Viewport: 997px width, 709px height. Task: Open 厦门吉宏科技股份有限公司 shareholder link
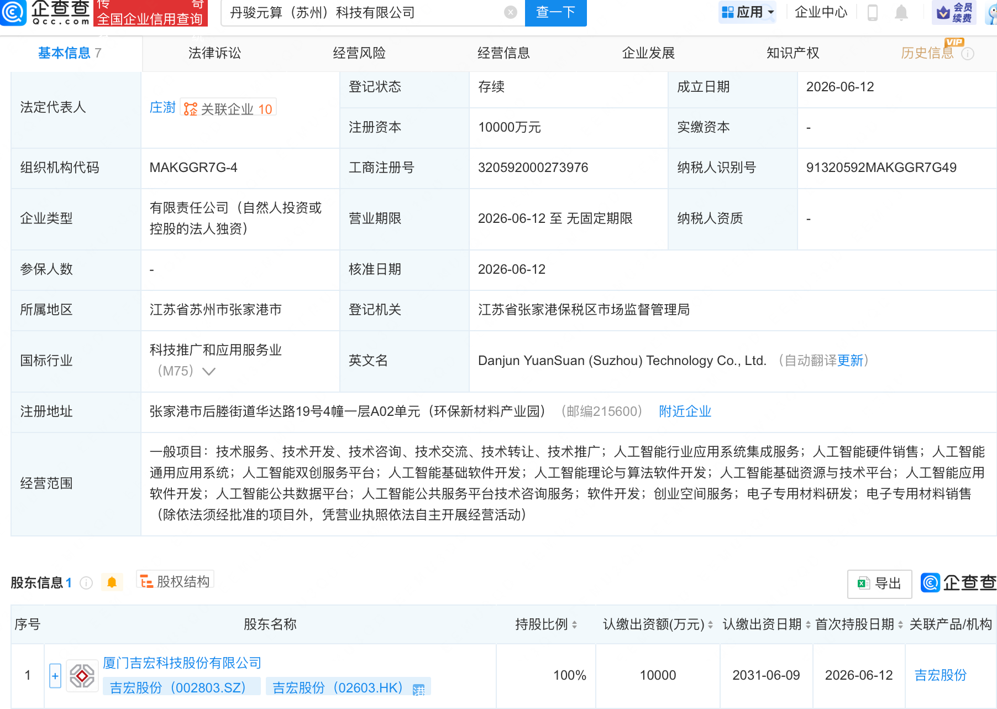[182, 663]
